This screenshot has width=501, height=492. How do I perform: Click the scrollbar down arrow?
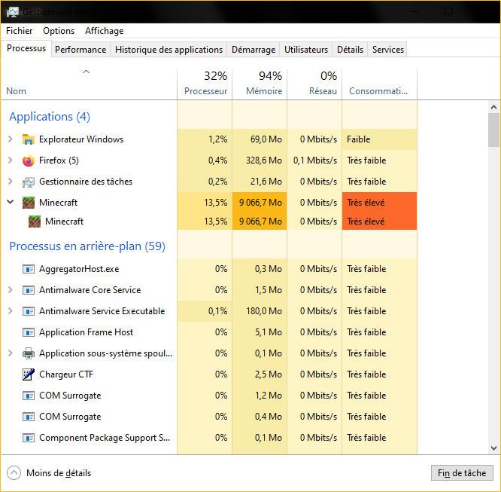[493, 448]
